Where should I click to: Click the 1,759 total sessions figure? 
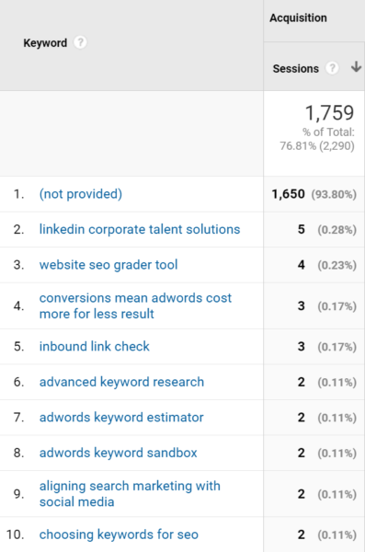click(x=329, y=113)
